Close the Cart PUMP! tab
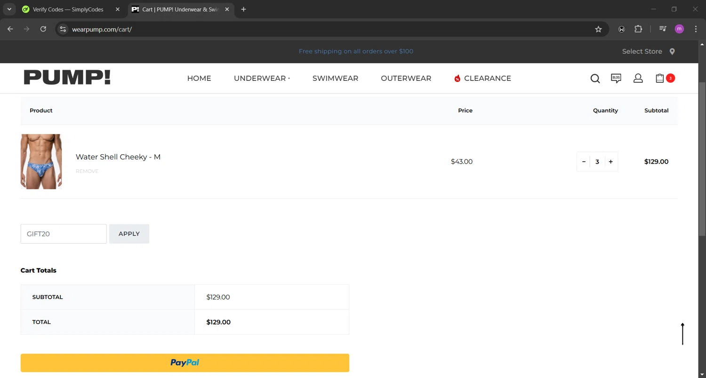 pos(227,9)
